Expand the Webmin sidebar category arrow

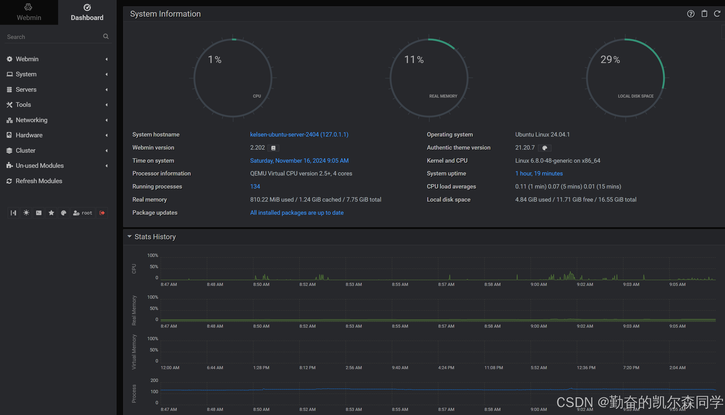tap(107, 59)
